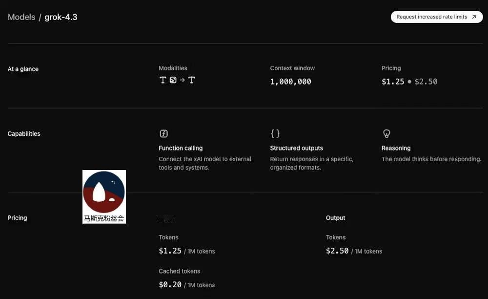Screen dimensions: 488x299
Task: Click the Reasoning heading
Action: click(396, 148)
